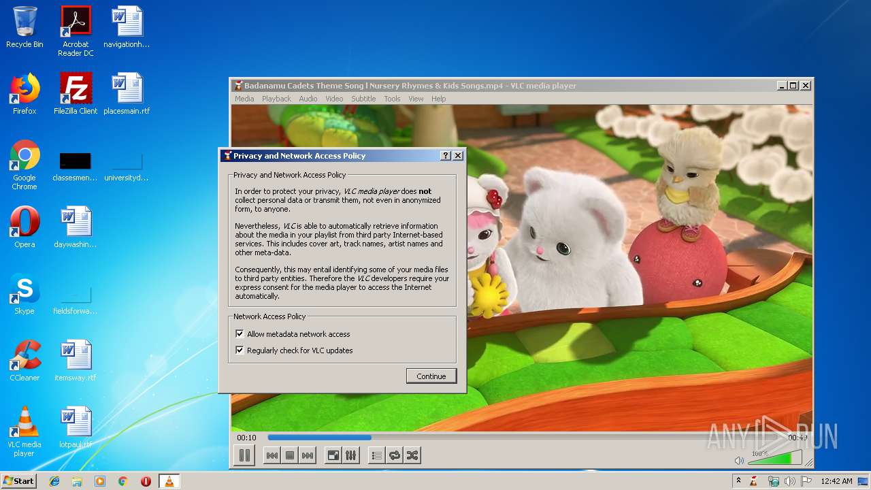Select the Firefox desktop icon
Viewport: 871px width, 490px height.
tap(24, 94)
